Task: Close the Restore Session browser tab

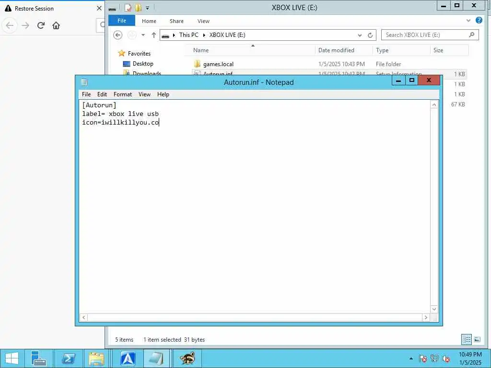Action: 99,9
